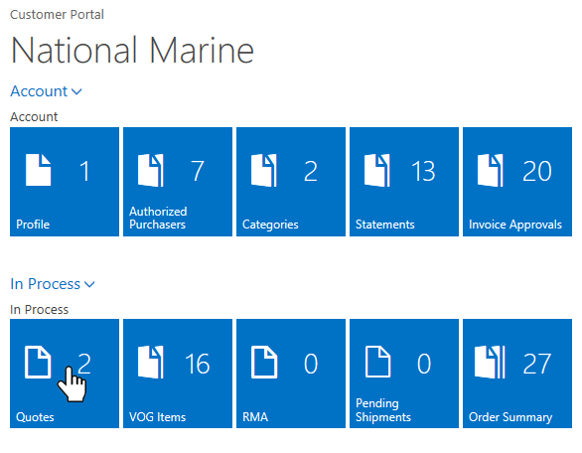Click the RMA tile document icon
The height and width of the screenshot is (453, 582).
click(264, 362)
